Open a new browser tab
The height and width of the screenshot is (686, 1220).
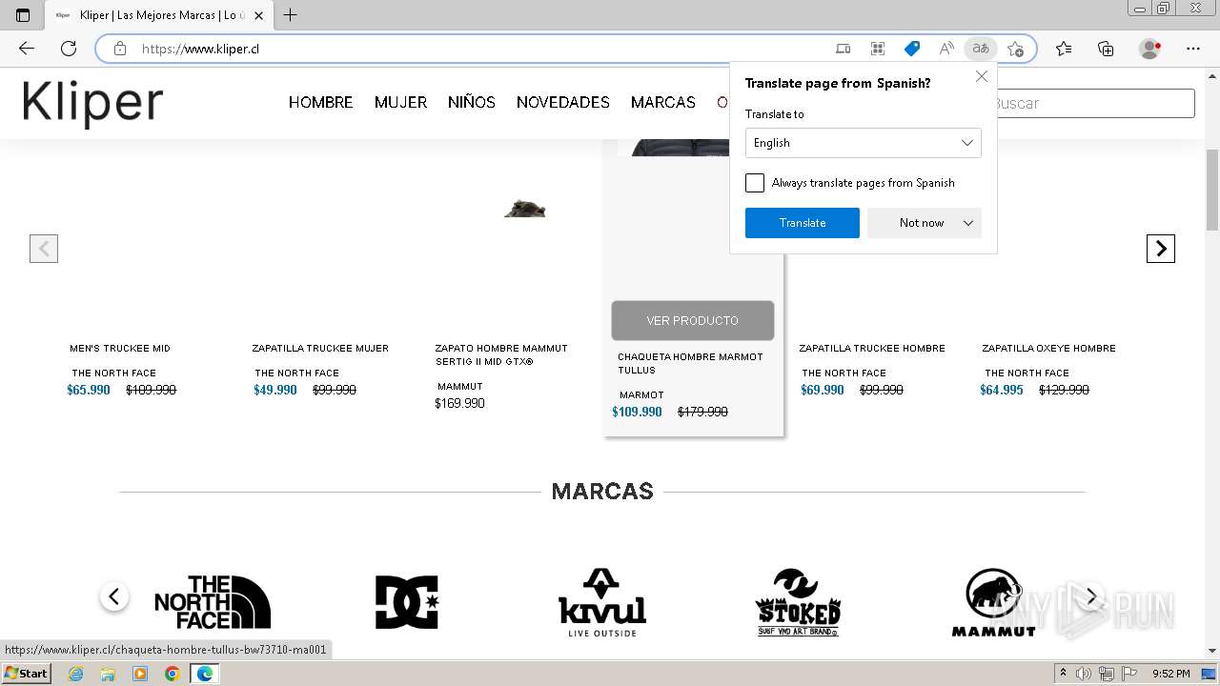coord(291,15)
